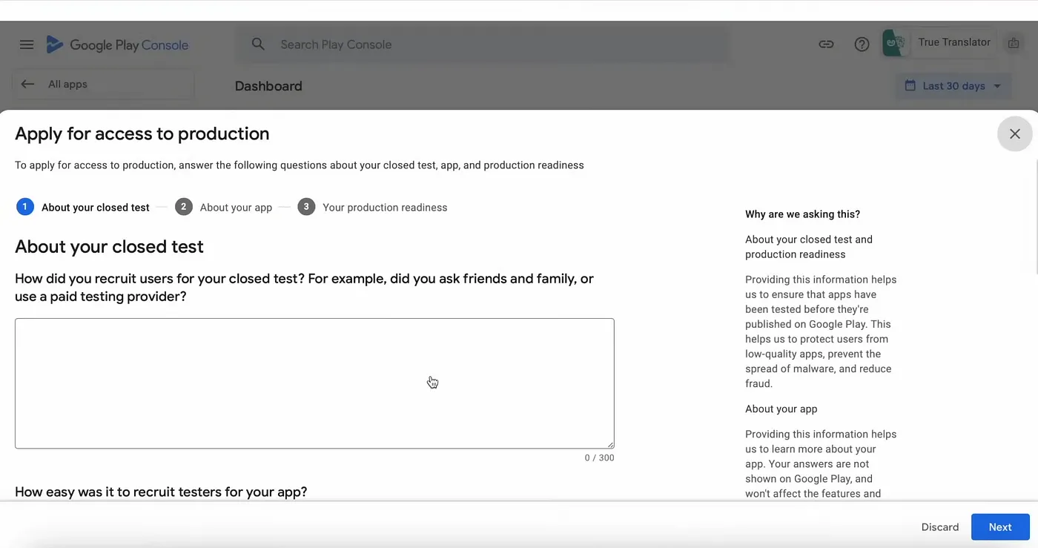Screen dimensions: 1038x548
Task: Click the text area resize handle
Action: pyautogui.click(x=610, y=444)
